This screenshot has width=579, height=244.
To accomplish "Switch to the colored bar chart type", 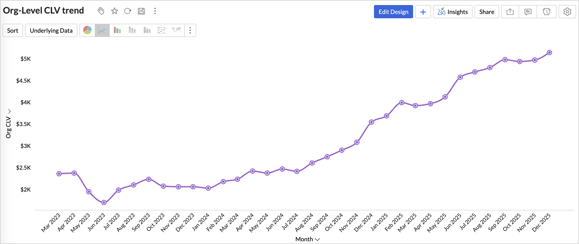I will [x=117, y=30].
